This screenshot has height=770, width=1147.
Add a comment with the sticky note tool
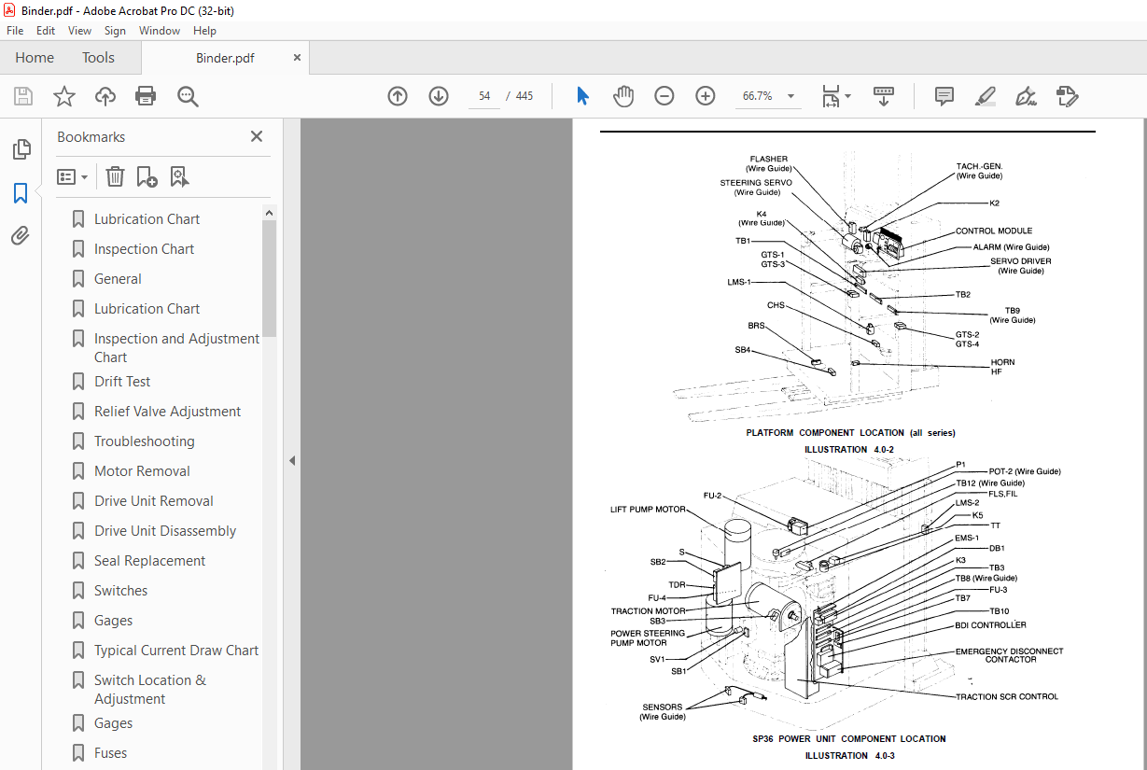[x=944, y=96]
